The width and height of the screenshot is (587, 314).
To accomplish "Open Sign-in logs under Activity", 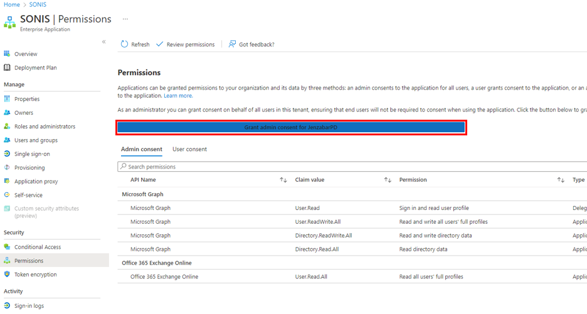I will (29, 306).
